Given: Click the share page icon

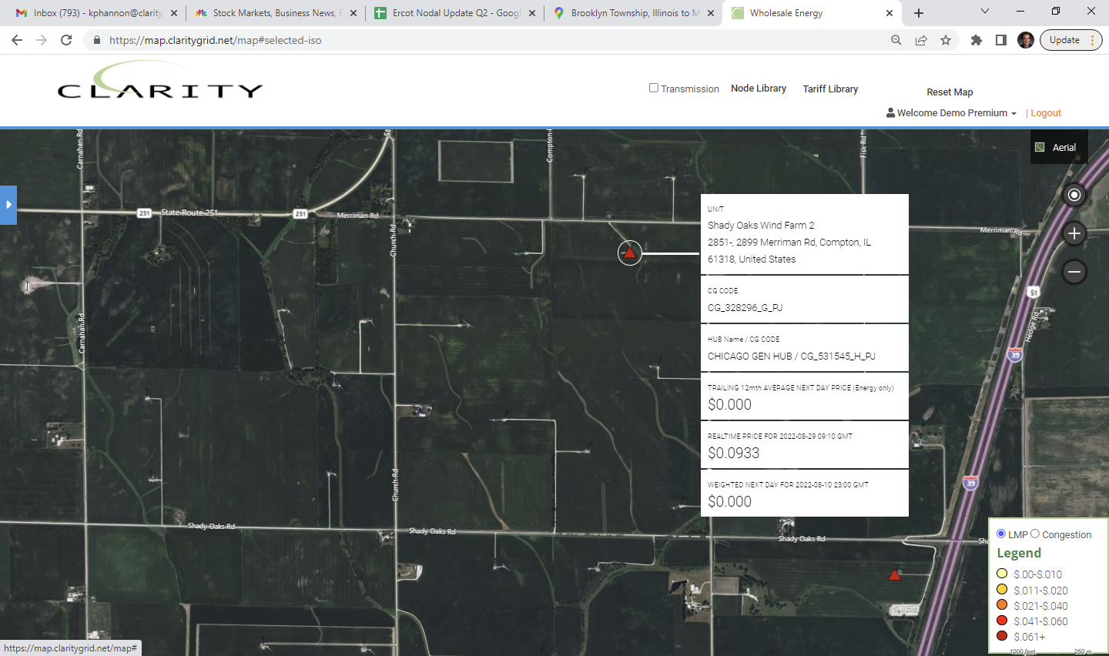Looking at the screenshot, I should pos(921,40).
